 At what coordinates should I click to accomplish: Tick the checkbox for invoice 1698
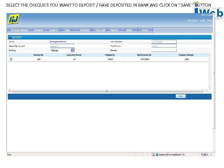[11, 59]
